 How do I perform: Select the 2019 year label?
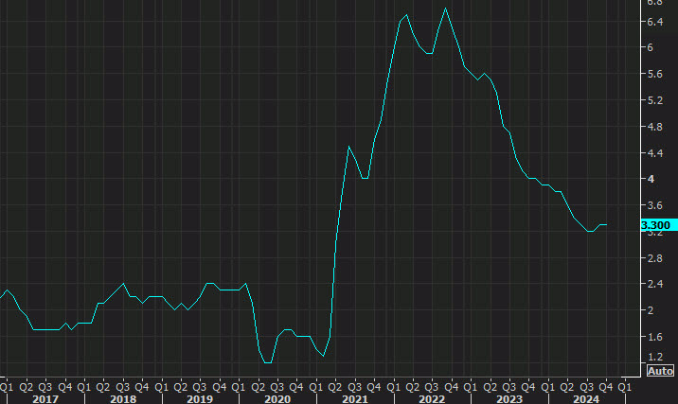click(x=200, y=399)
